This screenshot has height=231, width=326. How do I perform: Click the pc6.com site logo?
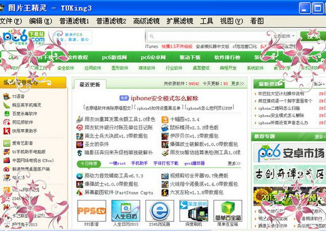coord(24,37)
